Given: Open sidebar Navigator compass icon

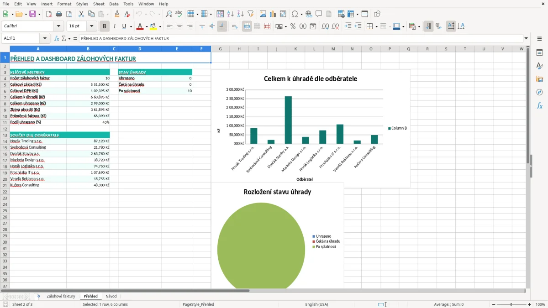Looking at the screenshot, I should pos(539,93).
